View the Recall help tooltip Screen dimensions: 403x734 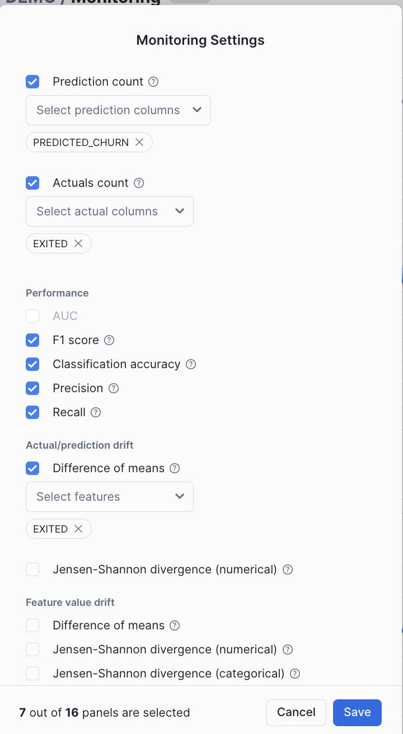pos(96,412)
